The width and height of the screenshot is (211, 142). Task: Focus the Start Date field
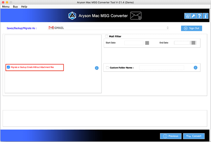[134, 43]
